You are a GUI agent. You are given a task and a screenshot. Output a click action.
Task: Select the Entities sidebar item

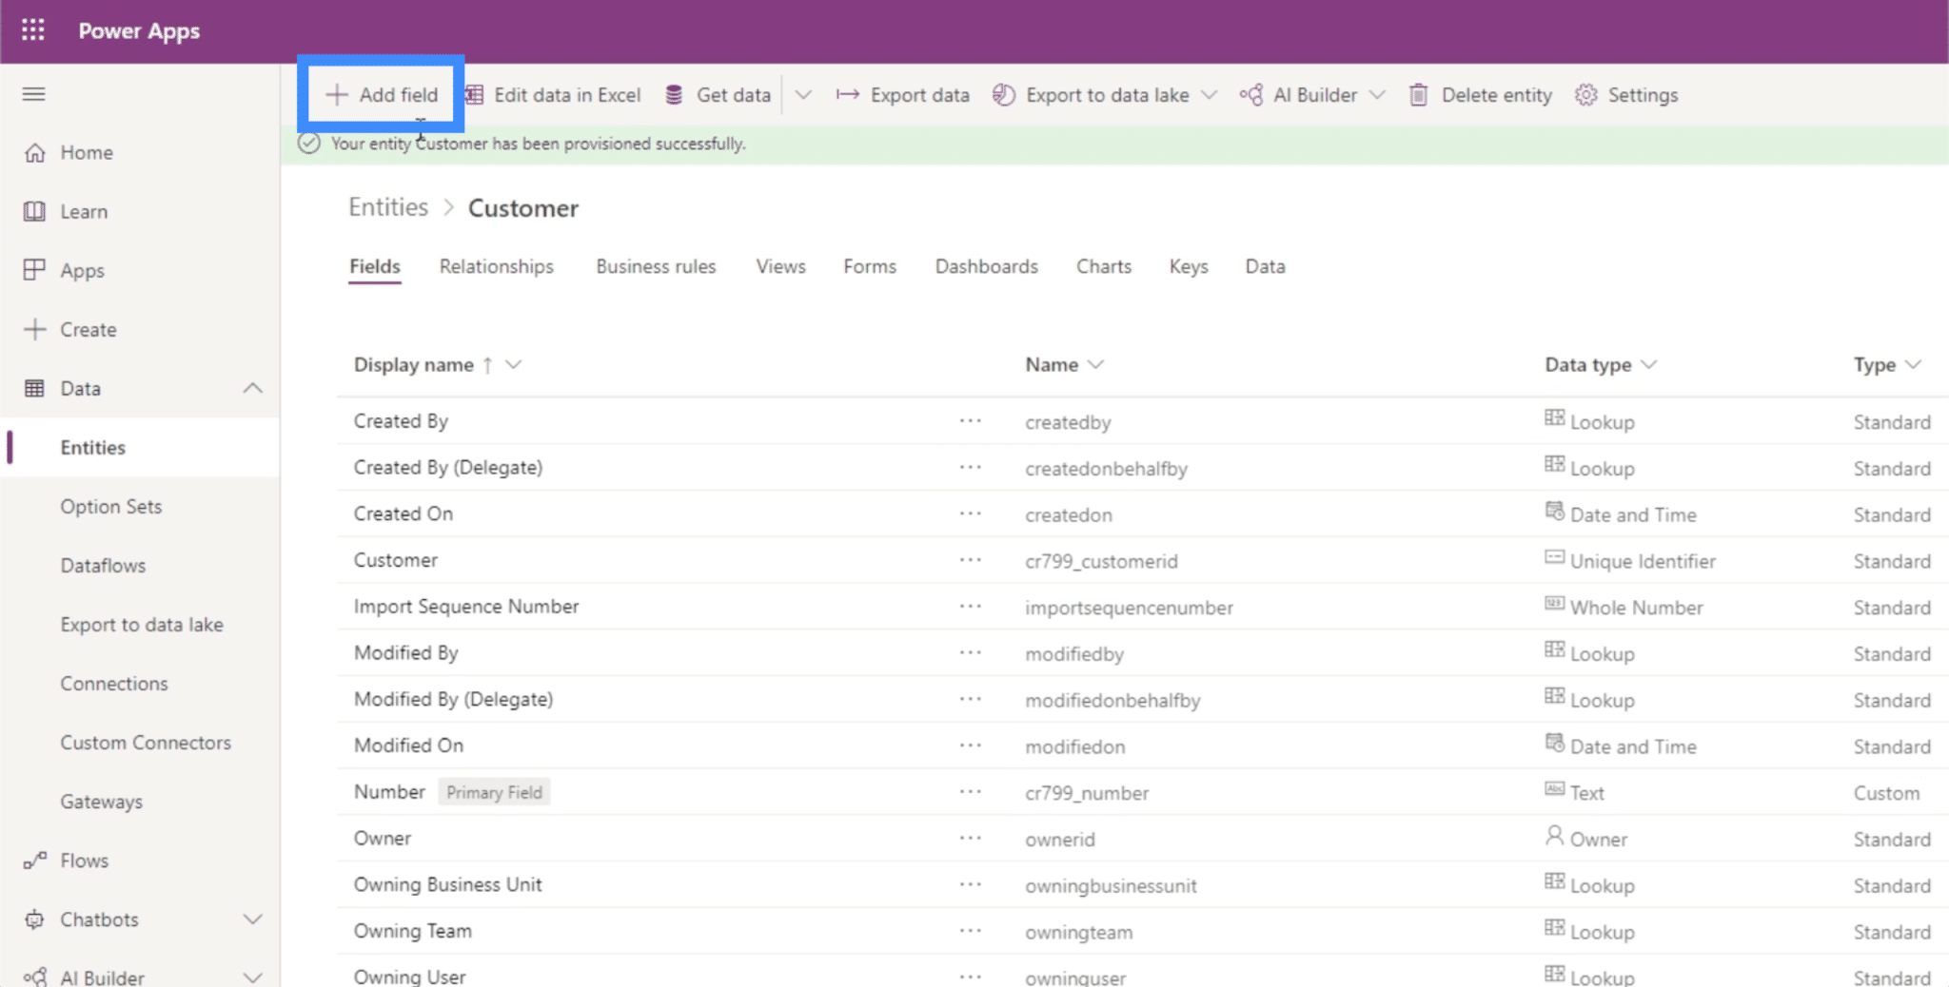pos(140,448)
